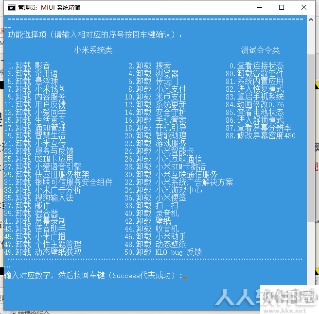
Task: Select text '1. 卸载 影音'
Action: click(29, 66)
